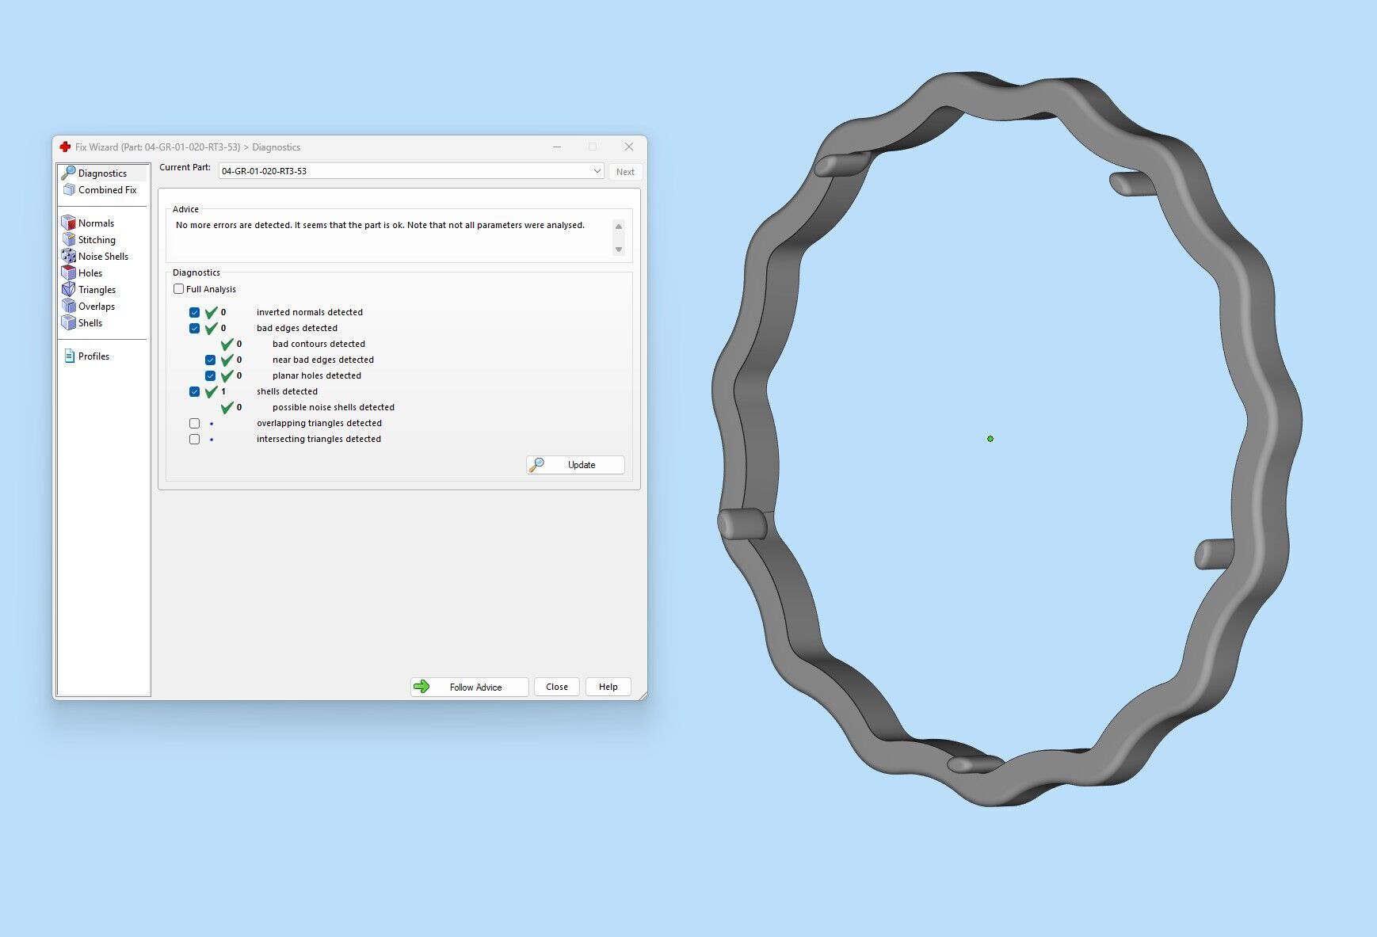
Task: Close the Fix Wizard dialog window
Action: click(x=629, y=147)
